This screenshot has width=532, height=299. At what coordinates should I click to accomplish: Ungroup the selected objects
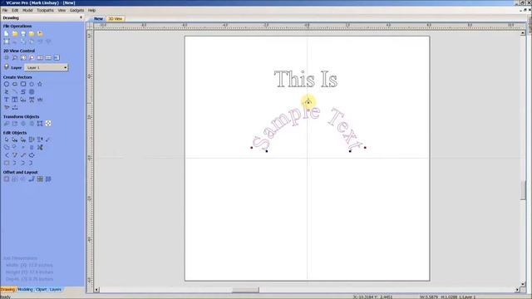click(40, 140)
